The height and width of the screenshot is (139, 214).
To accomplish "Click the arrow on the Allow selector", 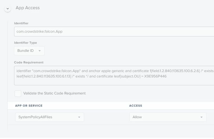I will point(202,117).
